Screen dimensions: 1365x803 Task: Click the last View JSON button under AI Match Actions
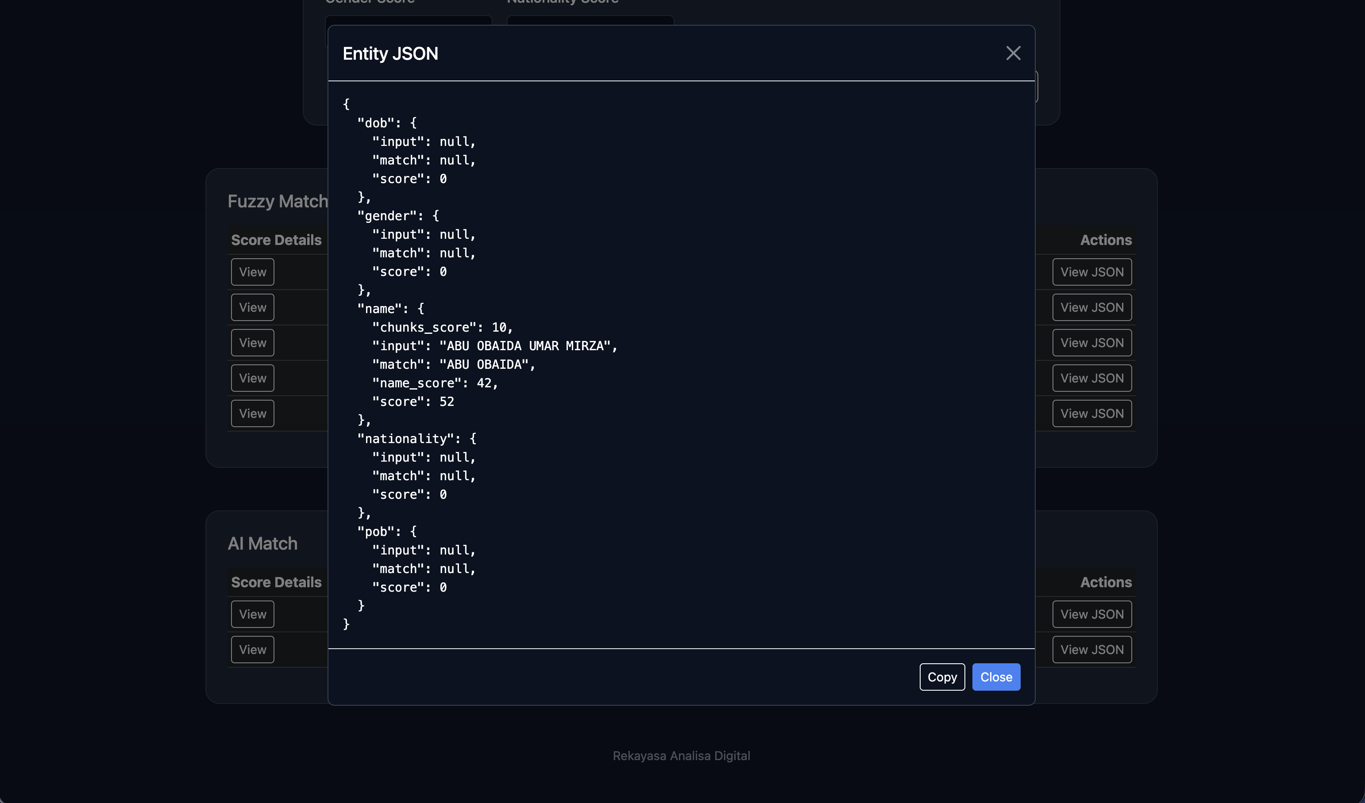tap(1092, 649)
